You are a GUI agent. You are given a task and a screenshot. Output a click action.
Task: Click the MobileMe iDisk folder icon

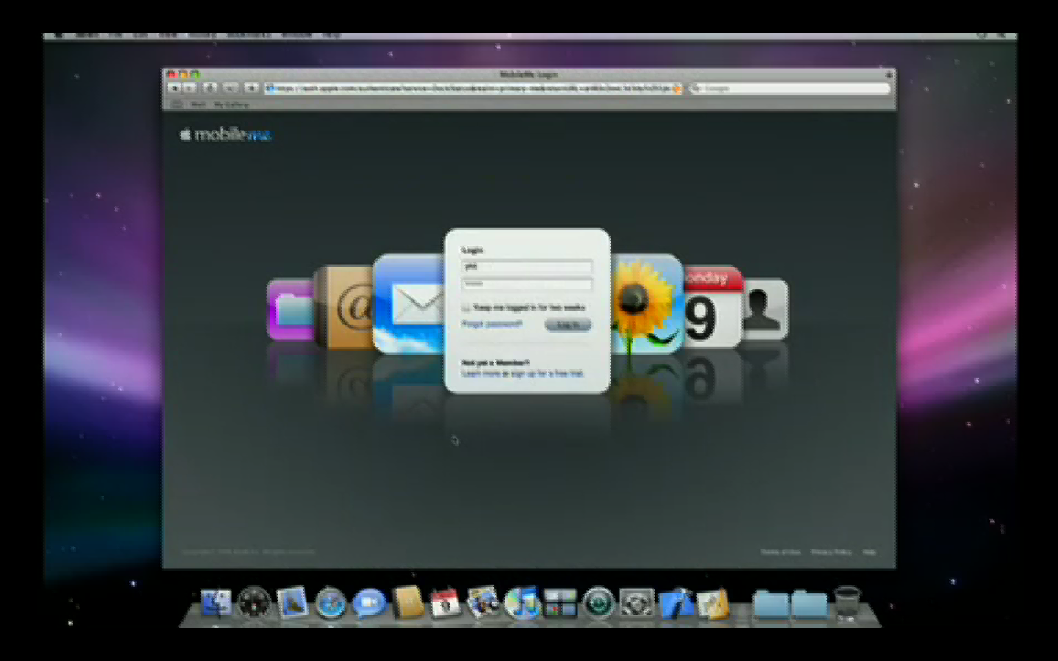point(292,309)
